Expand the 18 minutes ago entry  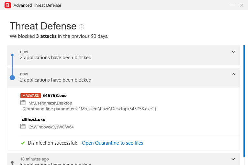pyautogui.click(x=233, y=159)
